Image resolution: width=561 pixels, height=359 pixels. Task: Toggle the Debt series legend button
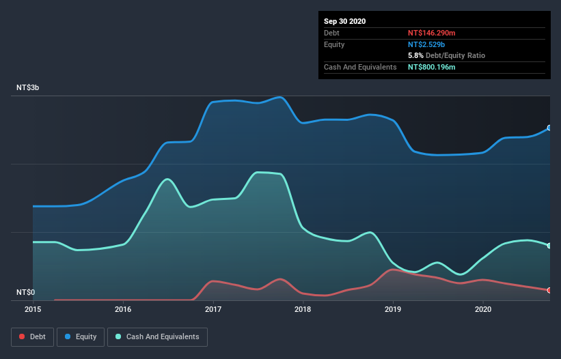[x=32, y=337]
